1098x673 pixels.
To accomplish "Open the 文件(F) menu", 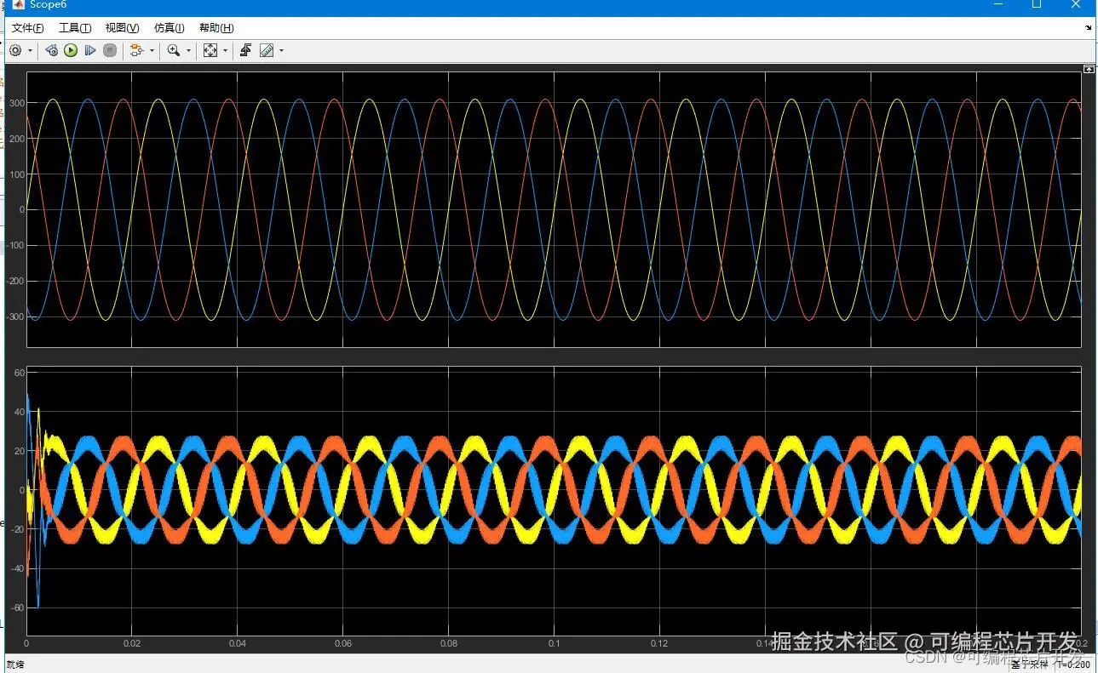I will pyautogui.click(x=27, y=28).
